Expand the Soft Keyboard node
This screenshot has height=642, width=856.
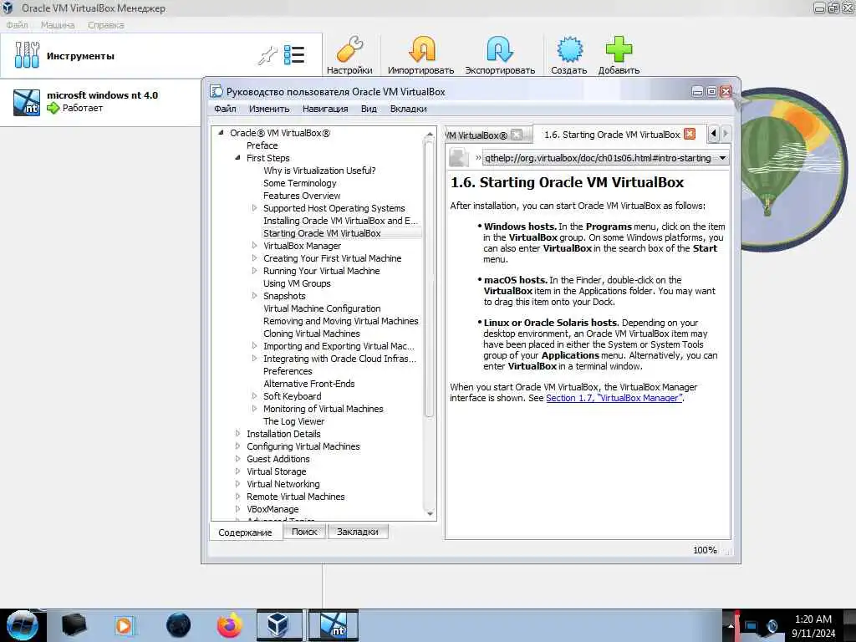(x=254, y=395)
